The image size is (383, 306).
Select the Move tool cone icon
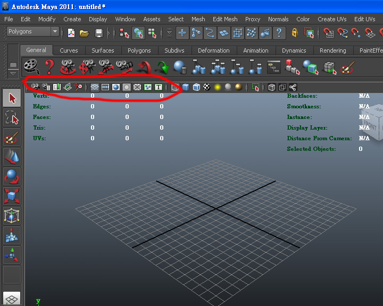point(12,157)
